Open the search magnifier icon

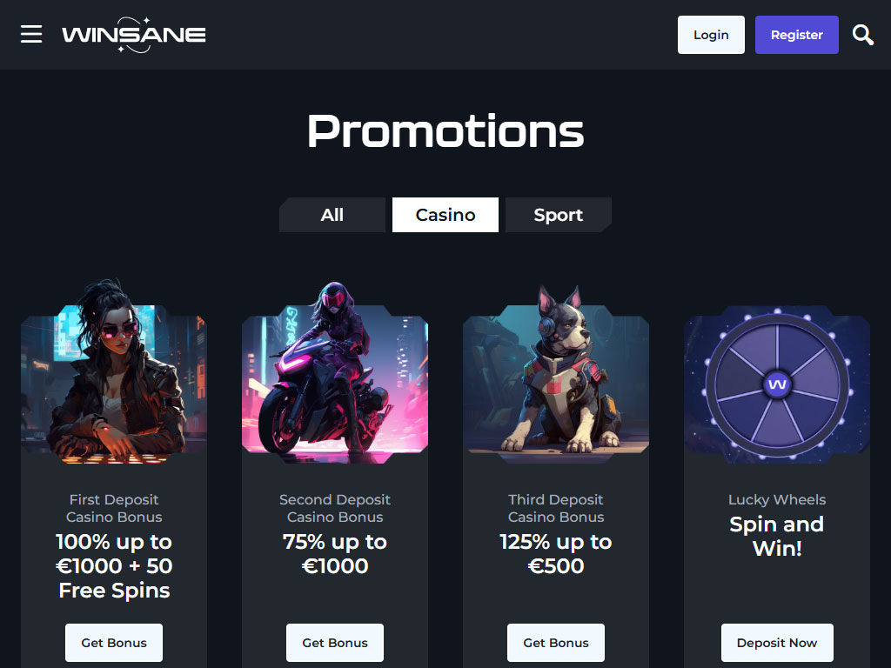[x=862, y=35]
